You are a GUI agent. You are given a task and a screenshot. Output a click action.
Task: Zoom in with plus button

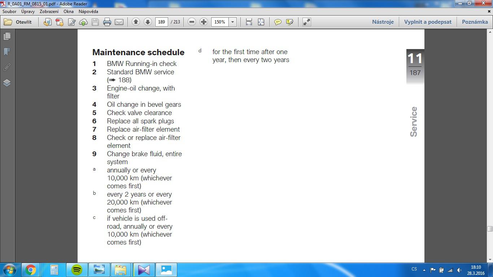point(204,22)
